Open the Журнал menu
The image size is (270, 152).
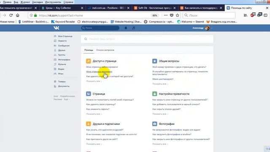[25, 2]
